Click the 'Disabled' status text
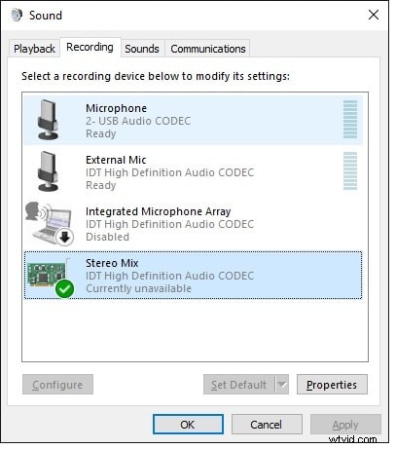Image resolution: width=396 pixels, height=449 pixels. click(x=107, y=237)
